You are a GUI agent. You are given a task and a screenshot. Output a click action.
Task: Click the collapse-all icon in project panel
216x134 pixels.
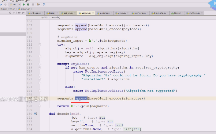14,13
